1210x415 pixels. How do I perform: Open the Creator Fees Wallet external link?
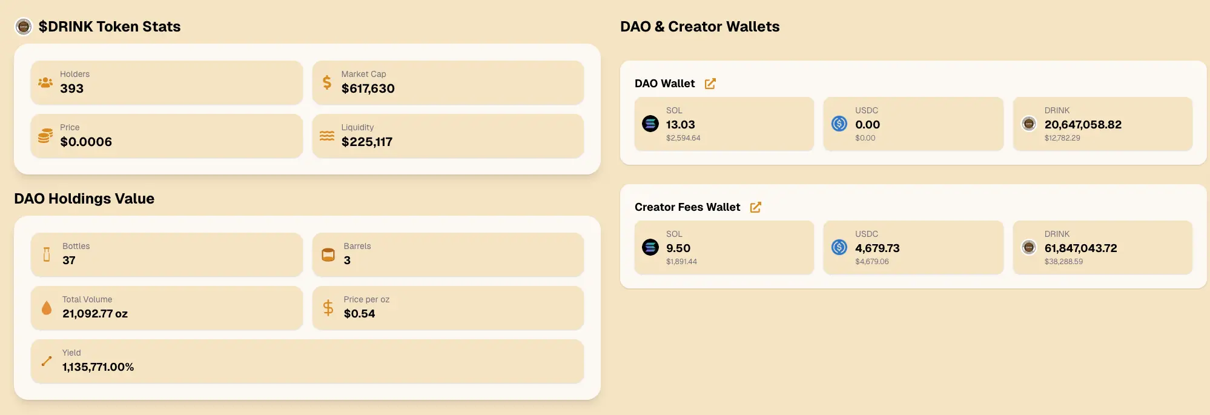(x=755, y=207)
